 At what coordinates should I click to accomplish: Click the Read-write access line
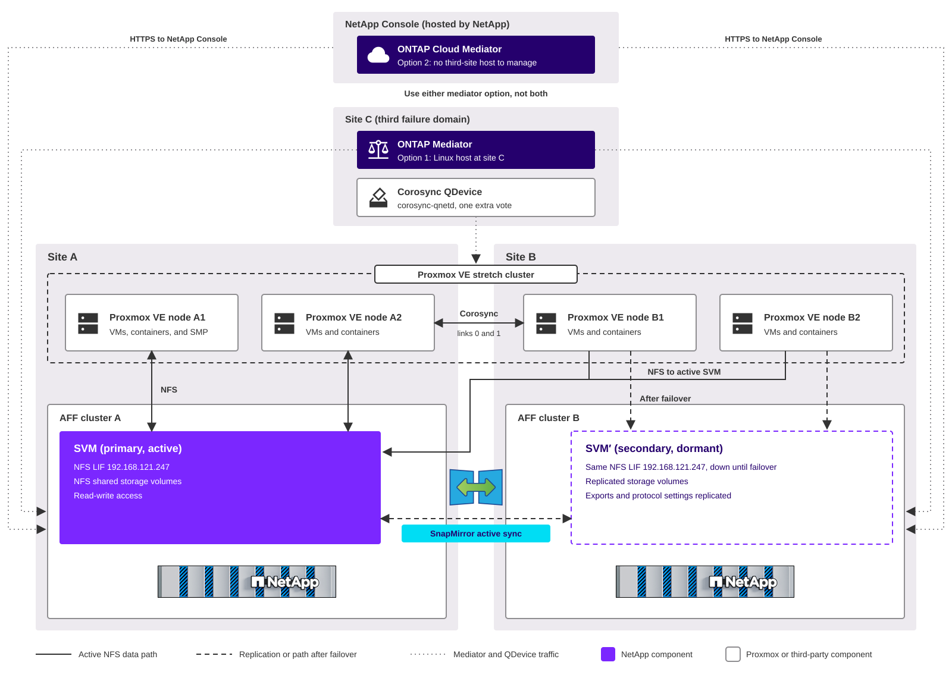pyautogui.click(x=108, y=495)
